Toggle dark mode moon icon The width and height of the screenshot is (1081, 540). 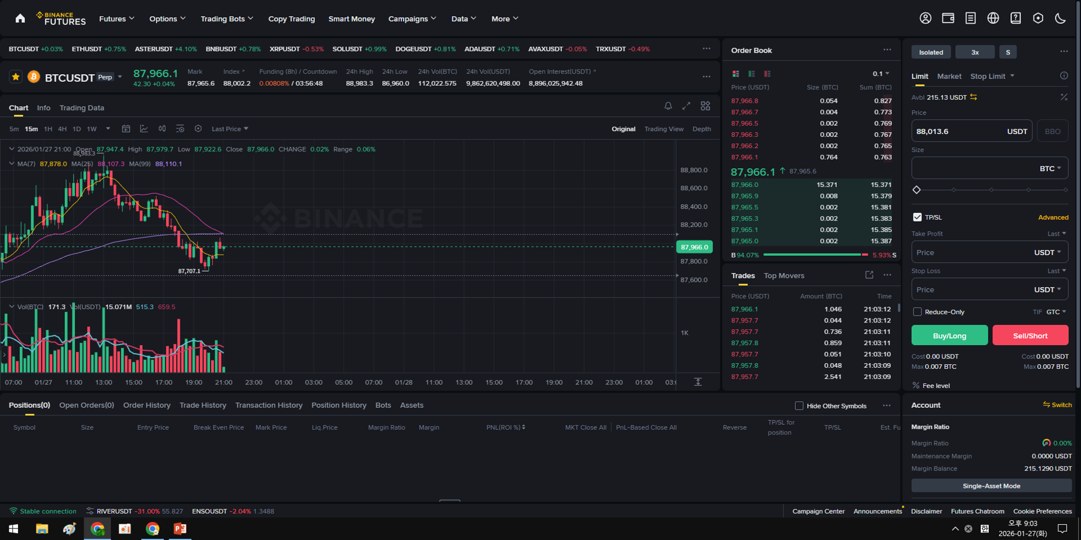pos(1061,19)
